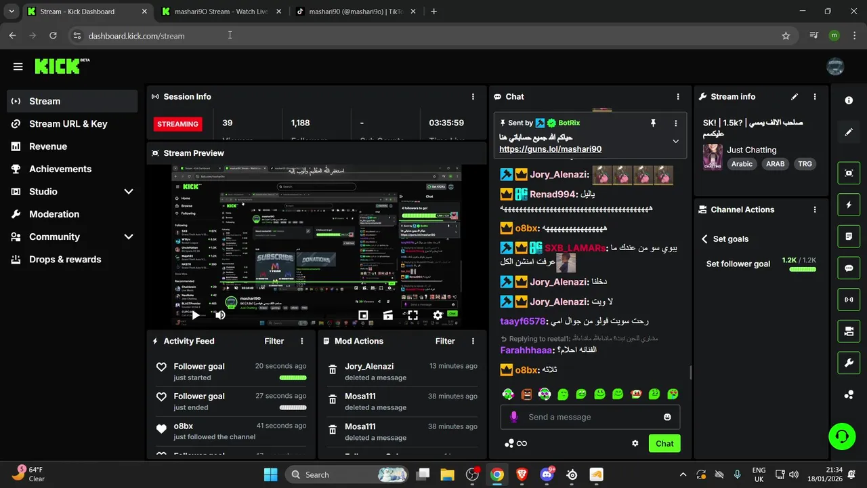Click the info icon in the right sidebar
This screenshot has width=867, height=488.
(849, 100)
